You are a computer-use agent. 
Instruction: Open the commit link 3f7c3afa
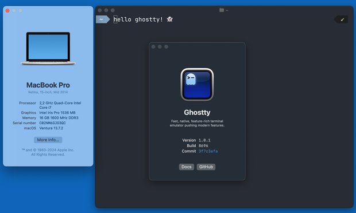coord(208,151)
